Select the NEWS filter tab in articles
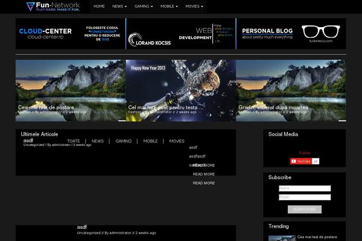This screenshot has width=362, height=241. click(x=98, y=141)
